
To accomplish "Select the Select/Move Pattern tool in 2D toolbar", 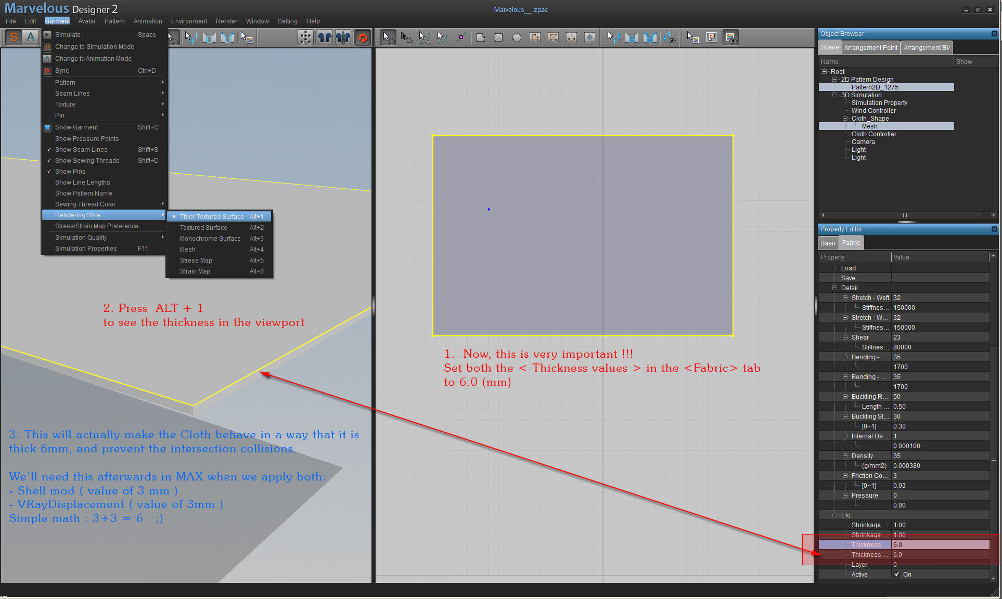I will [x=388, y=37].
